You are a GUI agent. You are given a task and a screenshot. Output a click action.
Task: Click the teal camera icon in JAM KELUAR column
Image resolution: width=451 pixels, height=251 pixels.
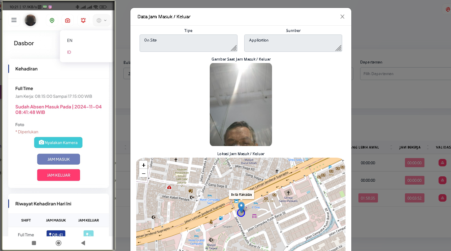pyautogui.click(x=88, y=234)
